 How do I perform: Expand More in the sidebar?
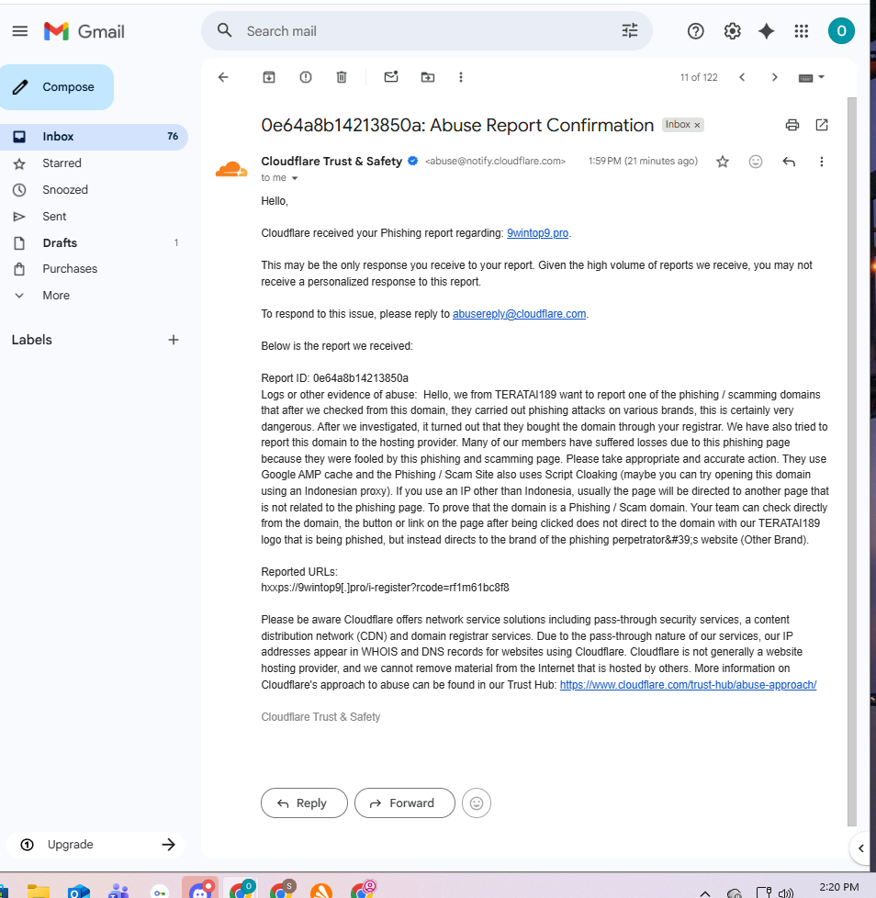[94, 296]
